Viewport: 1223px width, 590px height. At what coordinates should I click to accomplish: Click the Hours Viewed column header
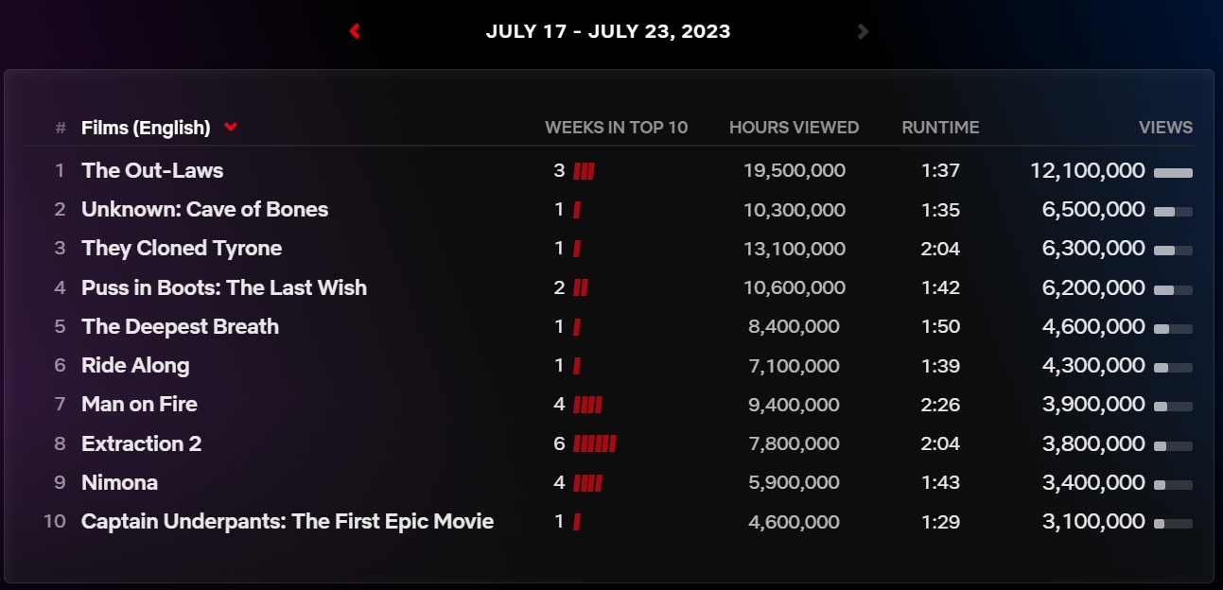(x=794, y=128)
